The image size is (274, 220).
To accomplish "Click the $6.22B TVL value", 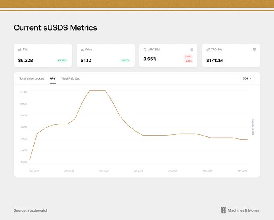I will tap(25, 61).
